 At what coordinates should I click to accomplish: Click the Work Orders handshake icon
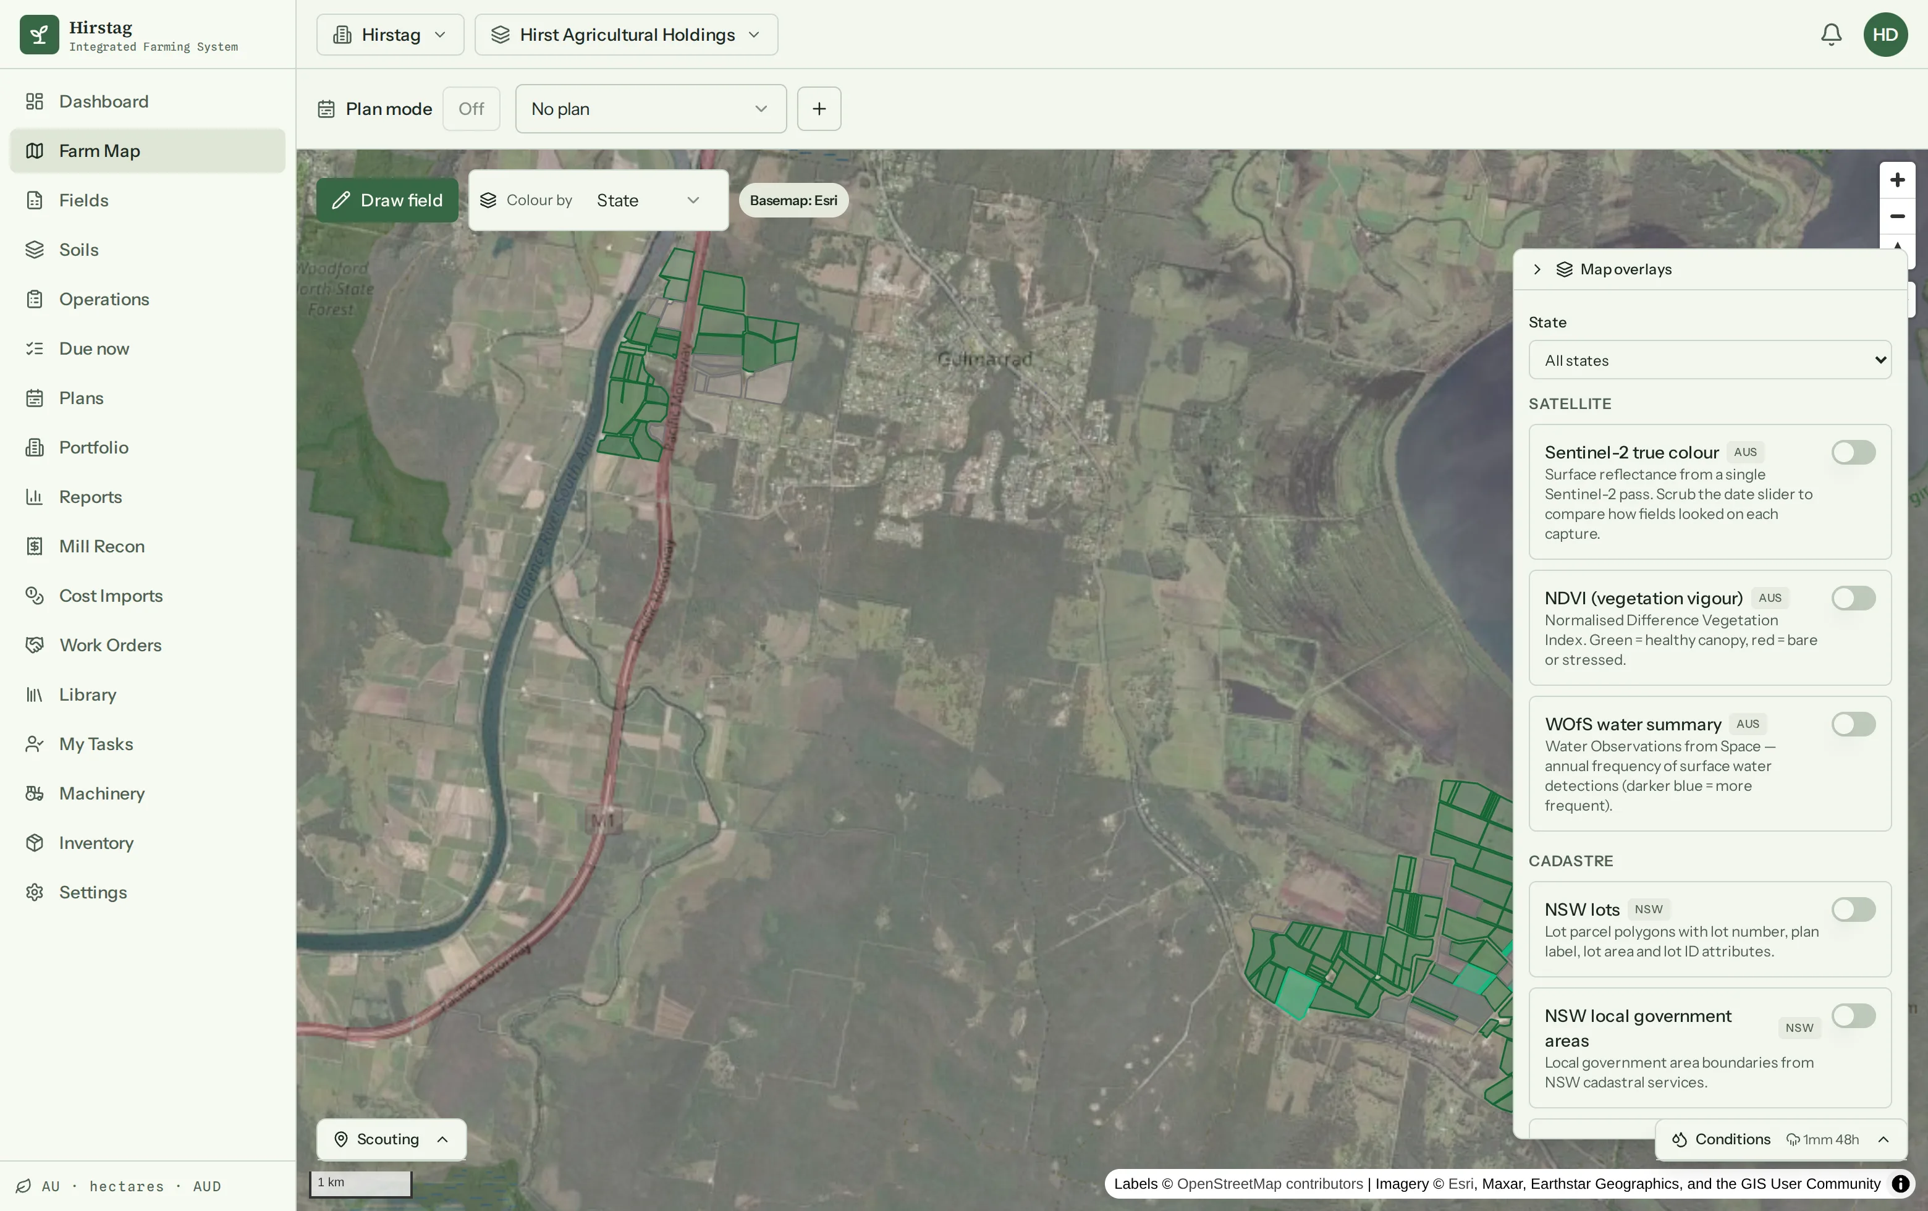(35, 645)
